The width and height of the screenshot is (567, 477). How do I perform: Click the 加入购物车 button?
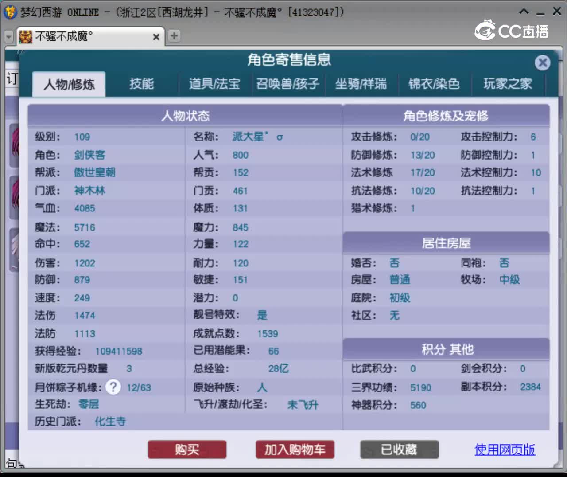click(x=295, y=450)
